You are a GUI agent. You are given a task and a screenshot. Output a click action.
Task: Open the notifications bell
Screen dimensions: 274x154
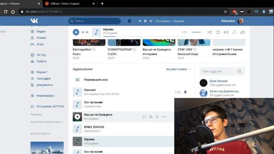[129, 21]
